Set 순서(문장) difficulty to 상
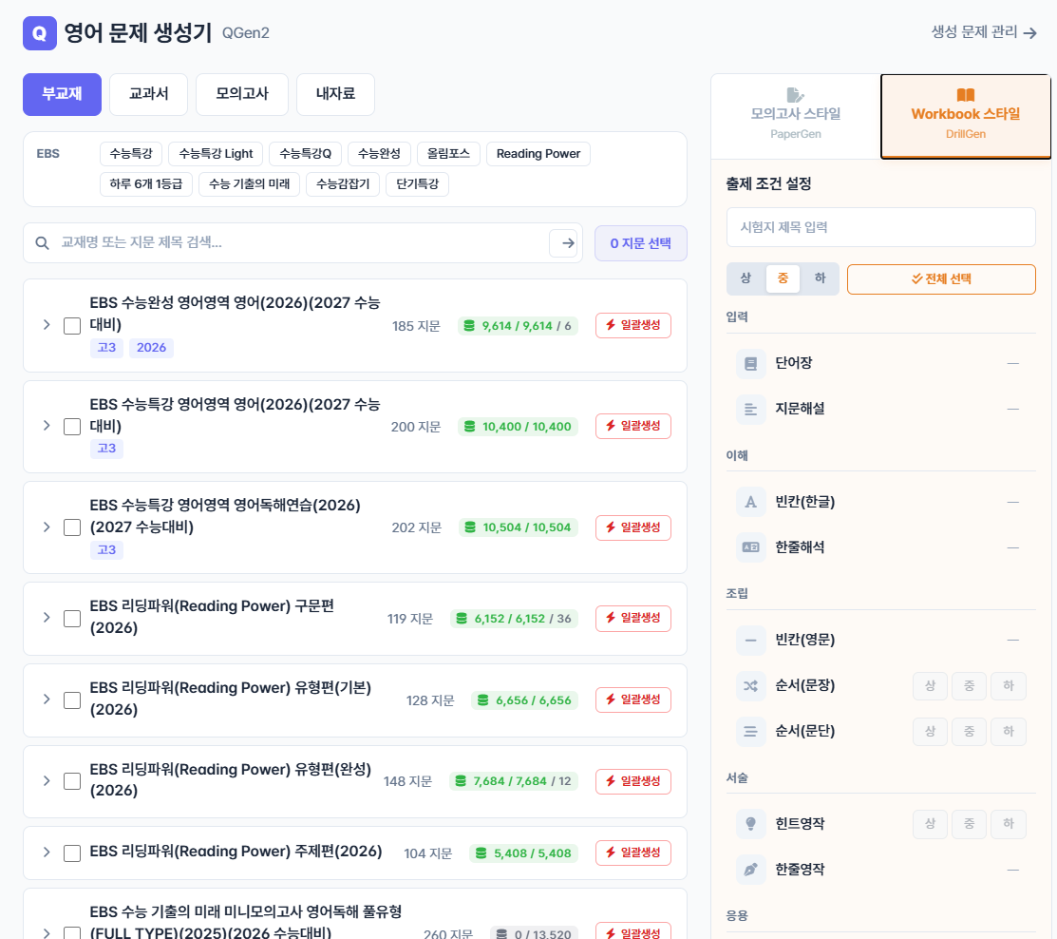The image size is (1057, 939). pos(931,686)
